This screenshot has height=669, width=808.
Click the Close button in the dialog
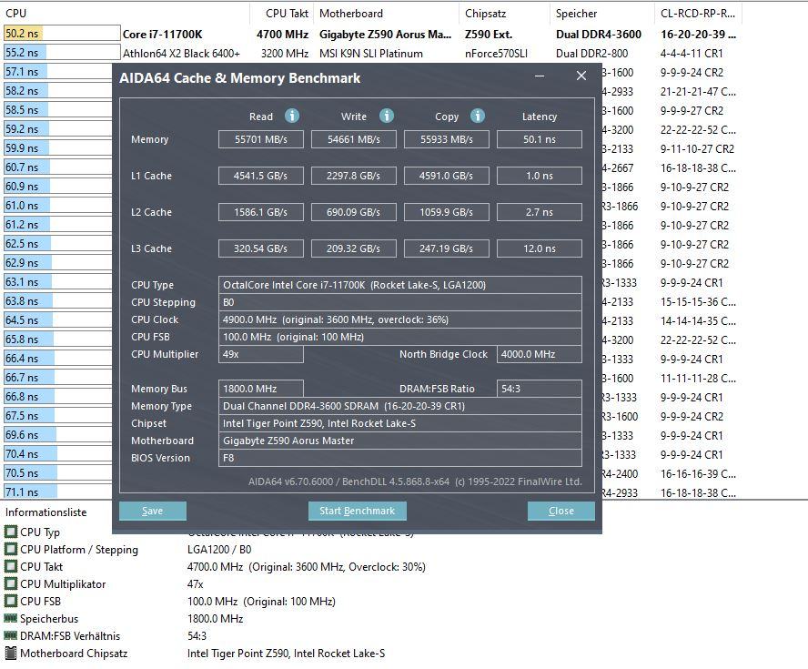561,511
